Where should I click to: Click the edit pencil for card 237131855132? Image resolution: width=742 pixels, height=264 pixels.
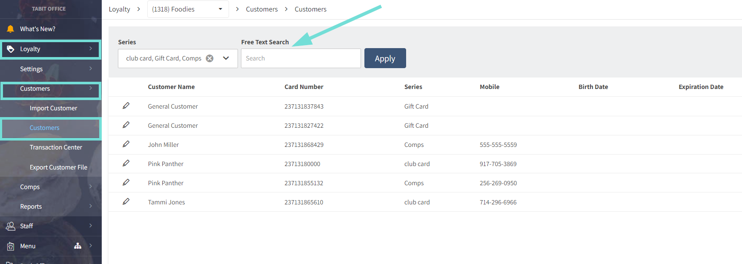pos(126,183)
